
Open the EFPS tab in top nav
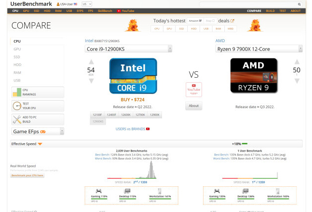point(80,11)
